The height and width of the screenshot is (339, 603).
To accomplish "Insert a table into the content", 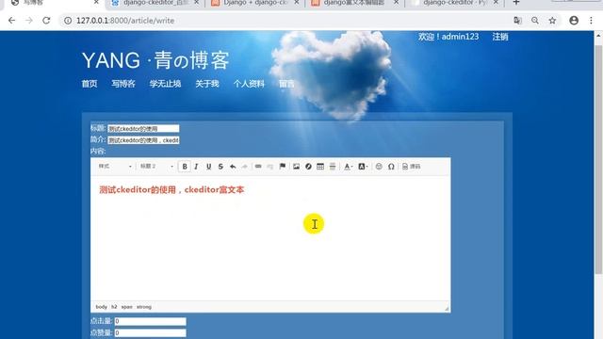I will click(x=320, y=167).
